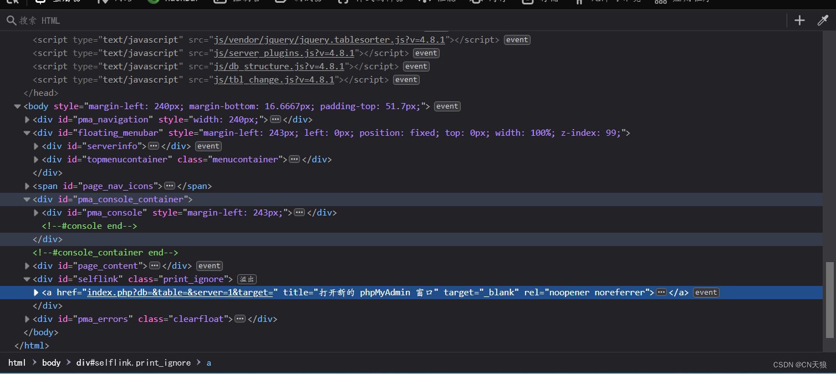Open the index.php?db=&table= href link

[x=180, y=293]
